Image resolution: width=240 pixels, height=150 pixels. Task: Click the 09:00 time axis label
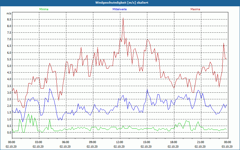click(x=93, y=142)
